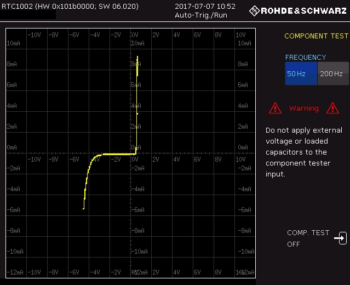Screen dimensions: 350x285
Task: Click the exit arrow icon beside COMP. TEST
Action: 340,238
